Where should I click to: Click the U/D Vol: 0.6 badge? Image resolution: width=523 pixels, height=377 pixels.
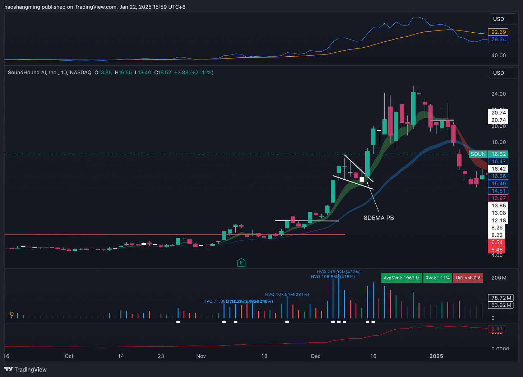pyautogui.click(x=468, y=278)
